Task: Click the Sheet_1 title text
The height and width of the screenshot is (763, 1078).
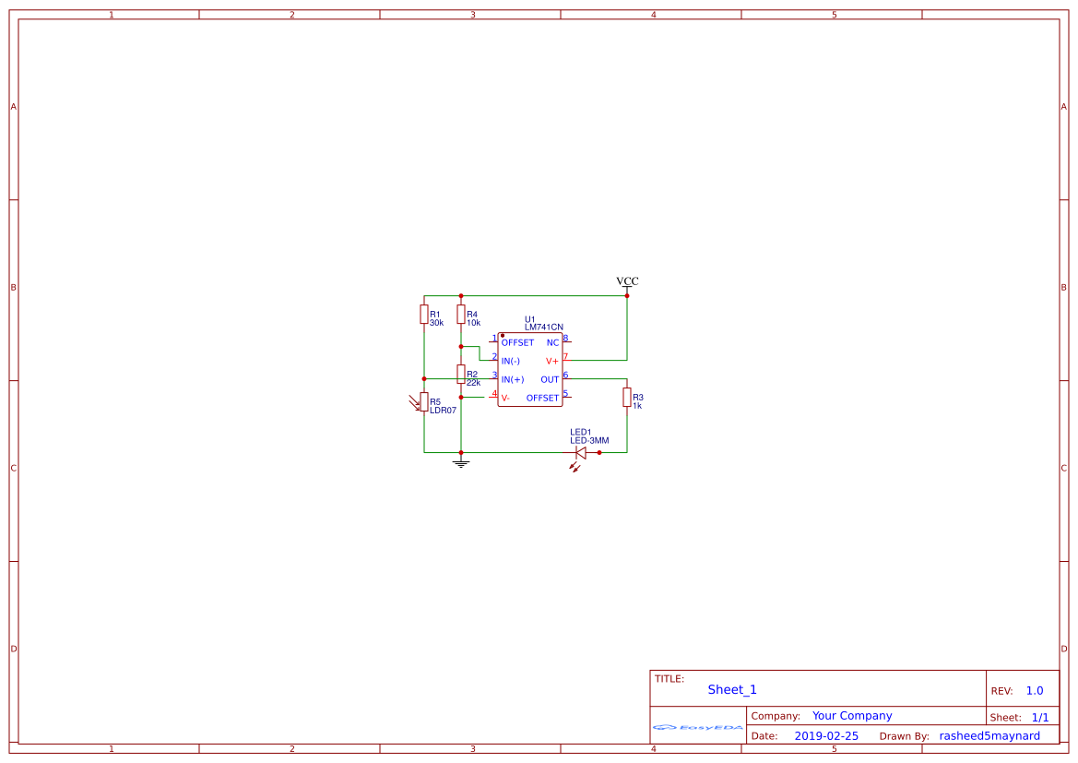Action: pos(731,689)
